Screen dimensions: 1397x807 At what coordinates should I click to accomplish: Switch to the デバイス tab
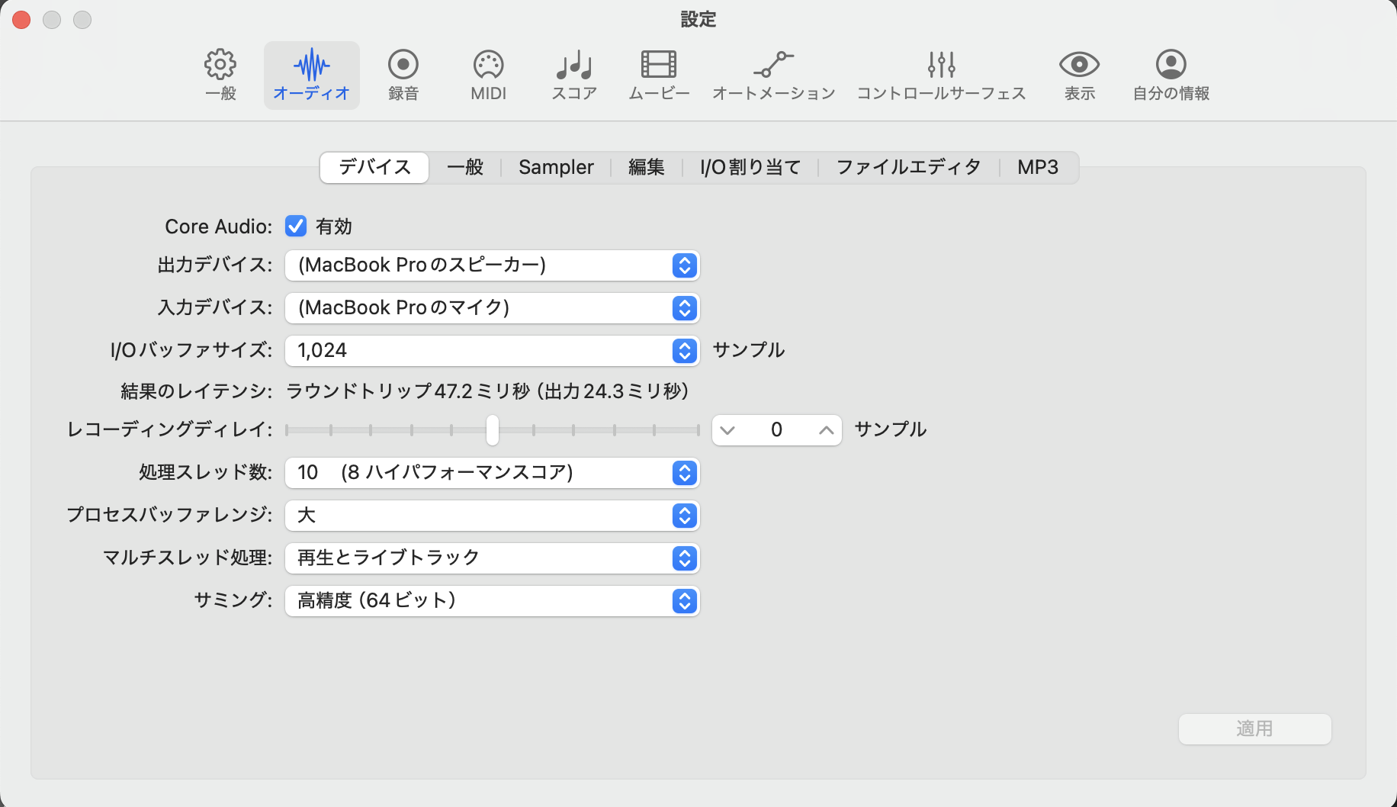point(374,167)
